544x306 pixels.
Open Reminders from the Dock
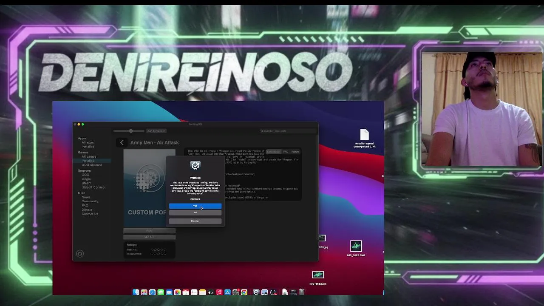tap(194, 292)
